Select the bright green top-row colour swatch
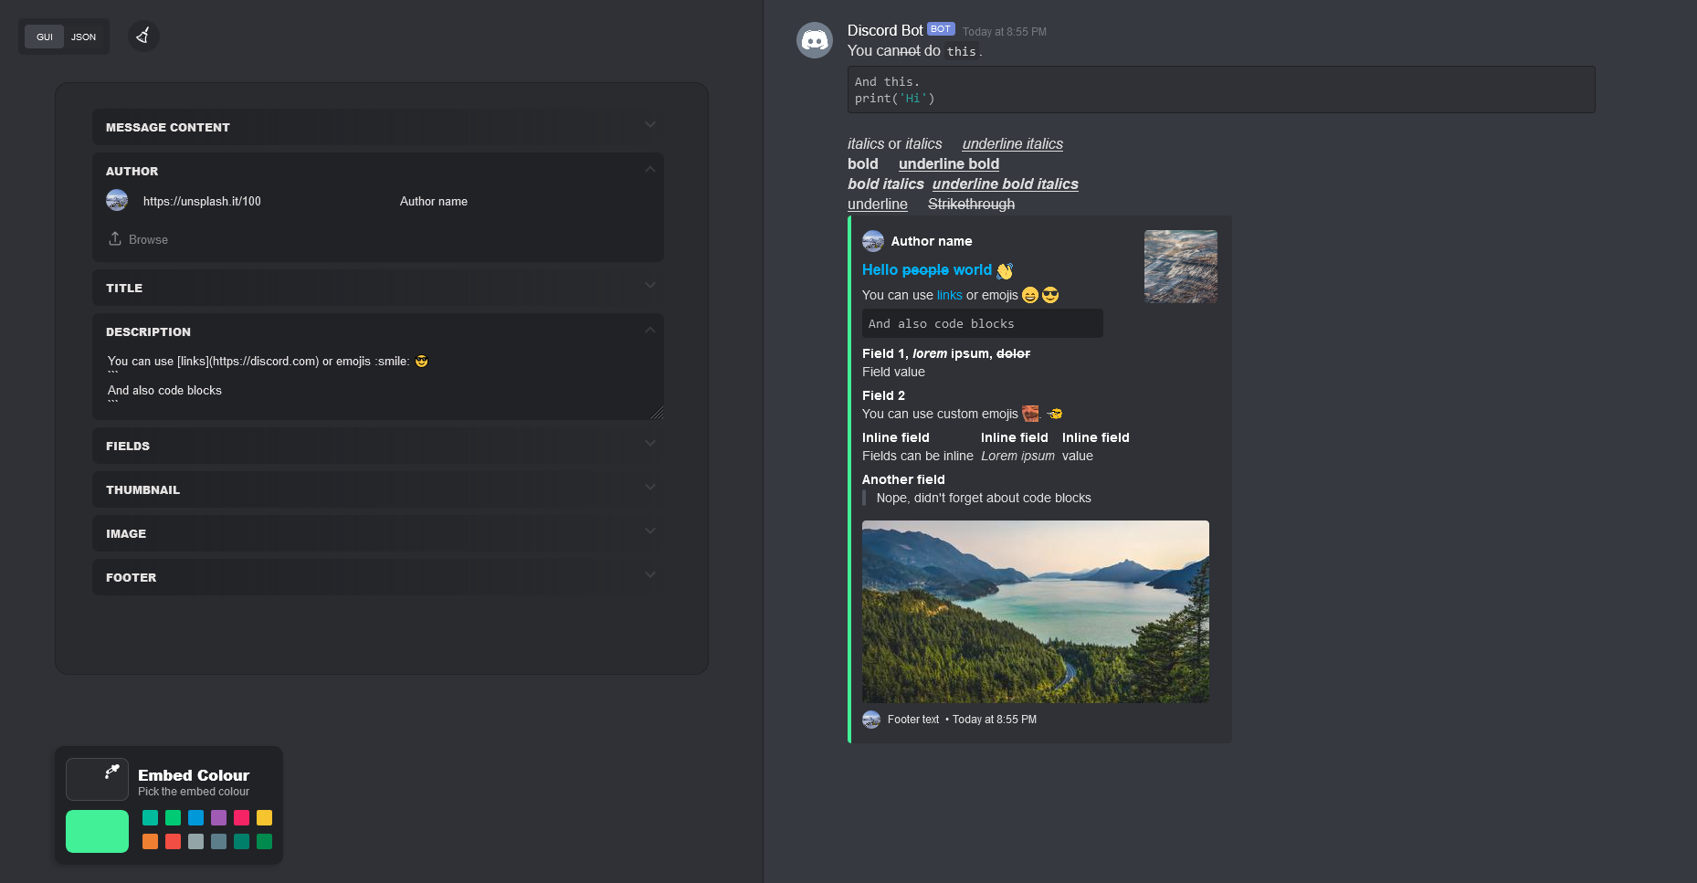The image size is (1697, 883). click(173, 817)
